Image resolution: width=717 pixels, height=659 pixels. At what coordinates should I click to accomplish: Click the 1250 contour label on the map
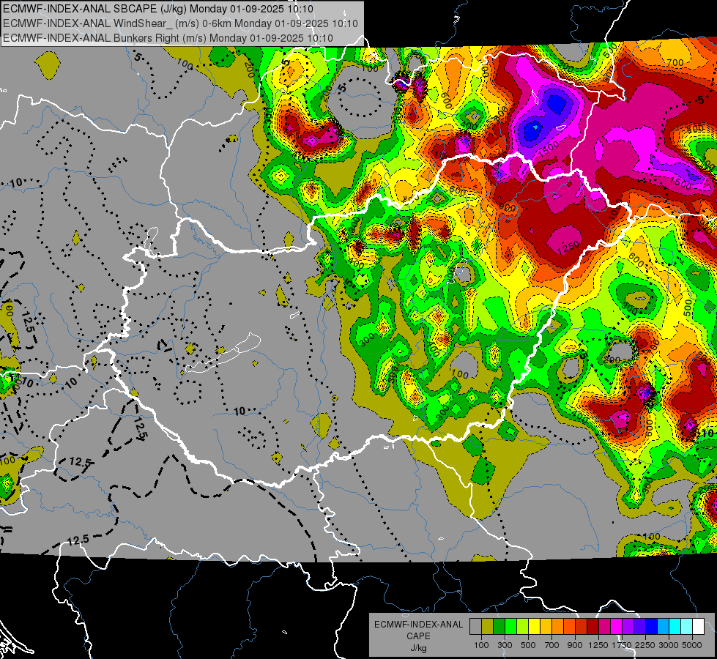[568, 247]
